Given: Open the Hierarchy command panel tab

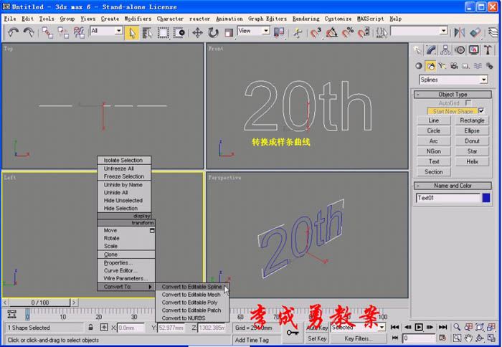Looking at the screenshot, I should click(x=445, y=50).
